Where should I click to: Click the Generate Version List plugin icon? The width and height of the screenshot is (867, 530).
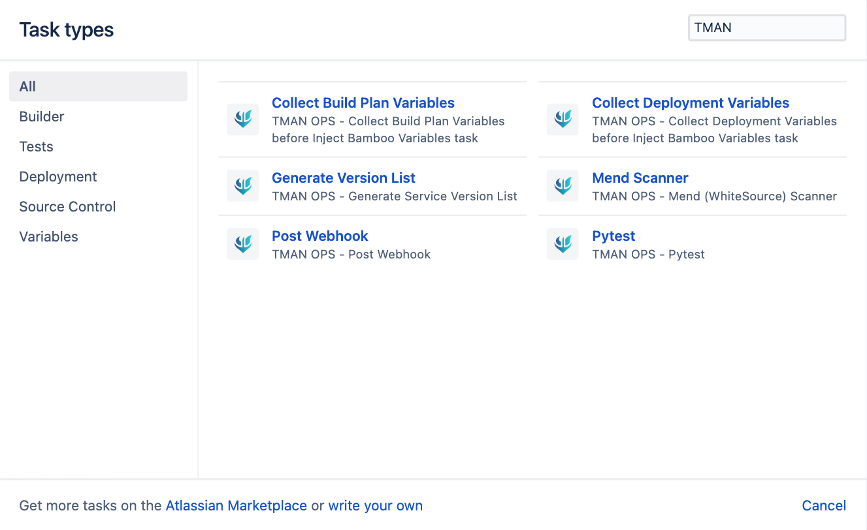click(x=243, y=186)
